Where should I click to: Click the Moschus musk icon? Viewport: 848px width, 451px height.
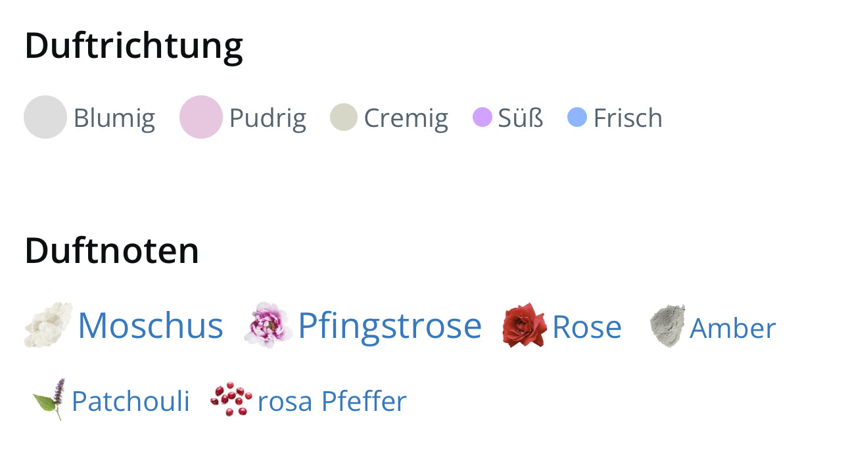pyautogui.click(x=48, y=325)
